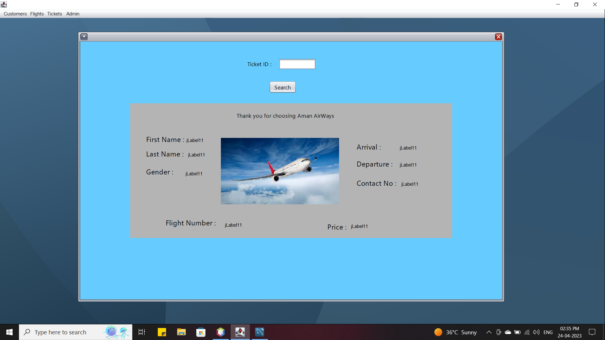This screenshot has height=340, width=605.
Task: Click the application icon in title bar
Action: pyautogui.click(x=4, y=4)
